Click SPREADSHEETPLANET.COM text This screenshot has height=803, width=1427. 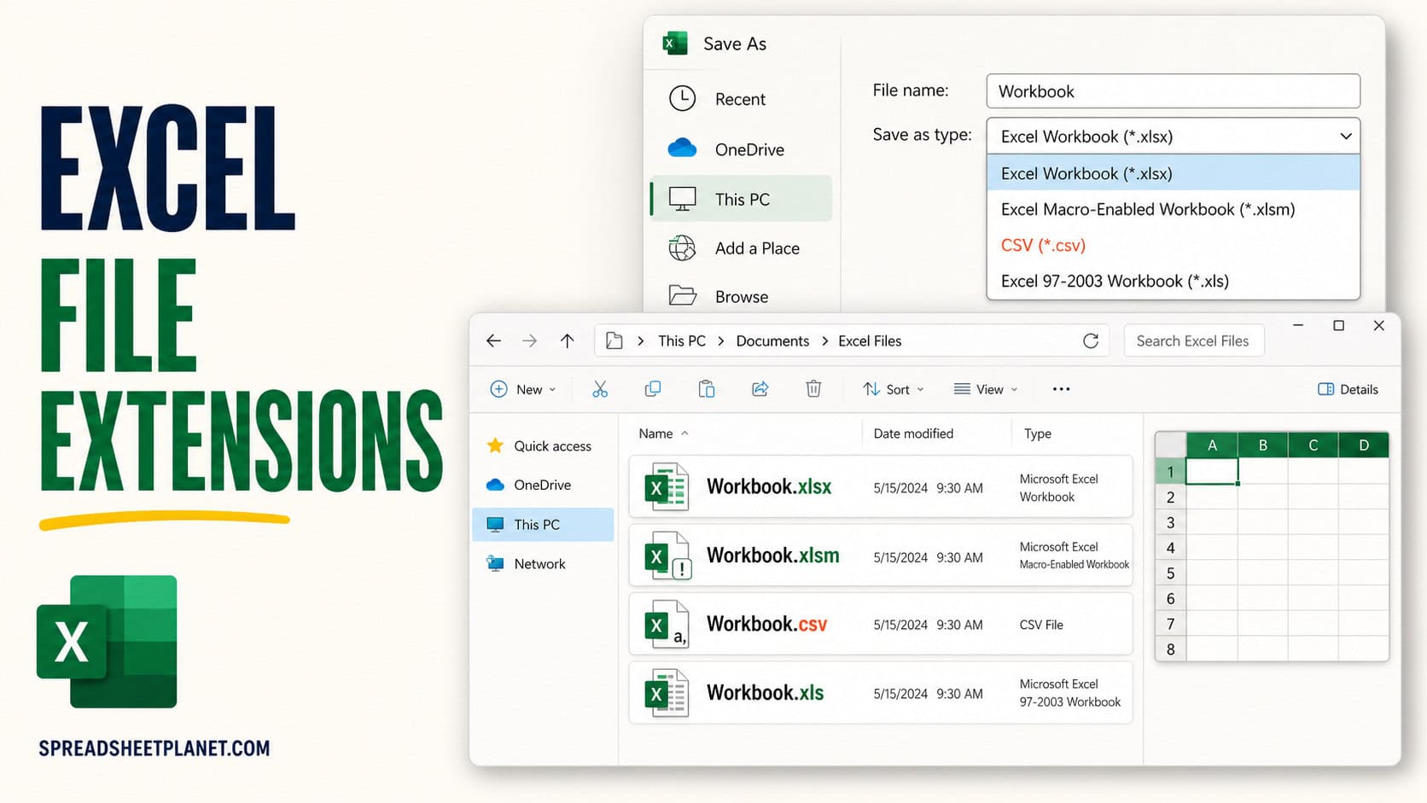pyautogui.click(x=154, y=748)
